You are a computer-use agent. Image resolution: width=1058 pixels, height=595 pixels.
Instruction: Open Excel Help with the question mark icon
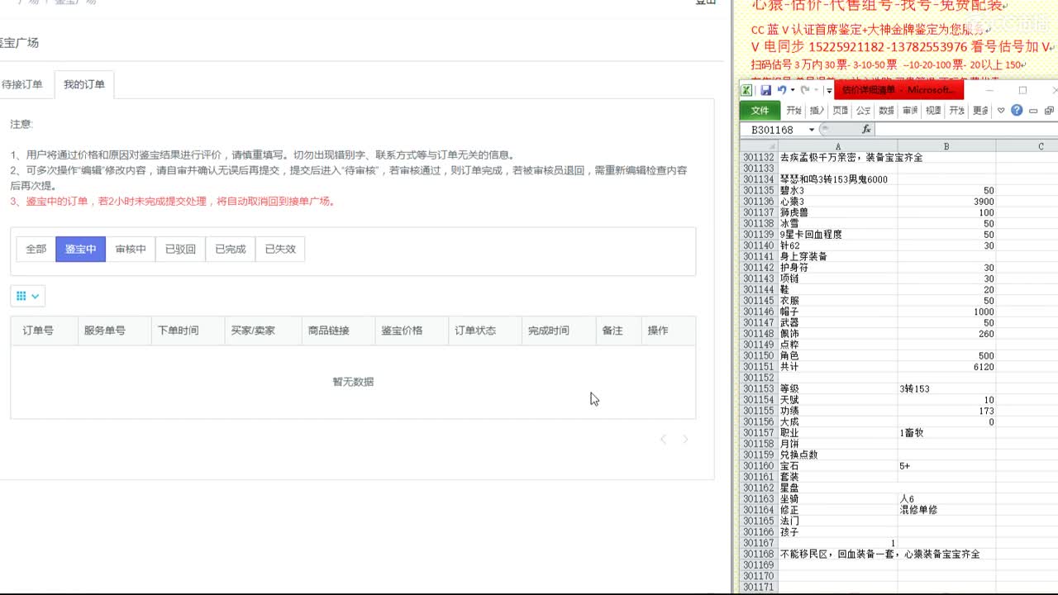tap(1017, 111)
